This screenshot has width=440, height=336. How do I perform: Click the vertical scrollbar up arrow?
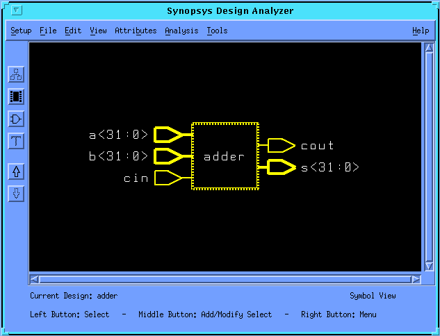click(x=429, y=48)
